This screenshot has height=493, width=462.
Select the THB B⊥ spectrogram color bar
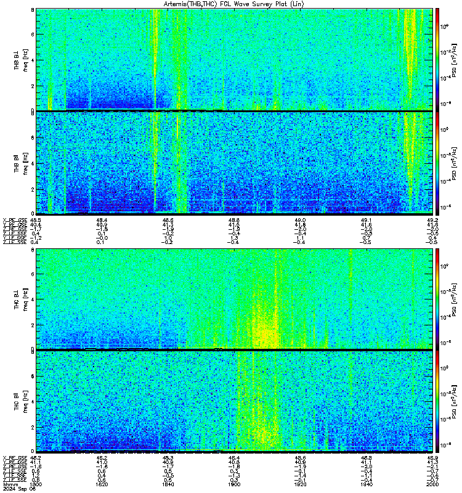pos(437,59)
